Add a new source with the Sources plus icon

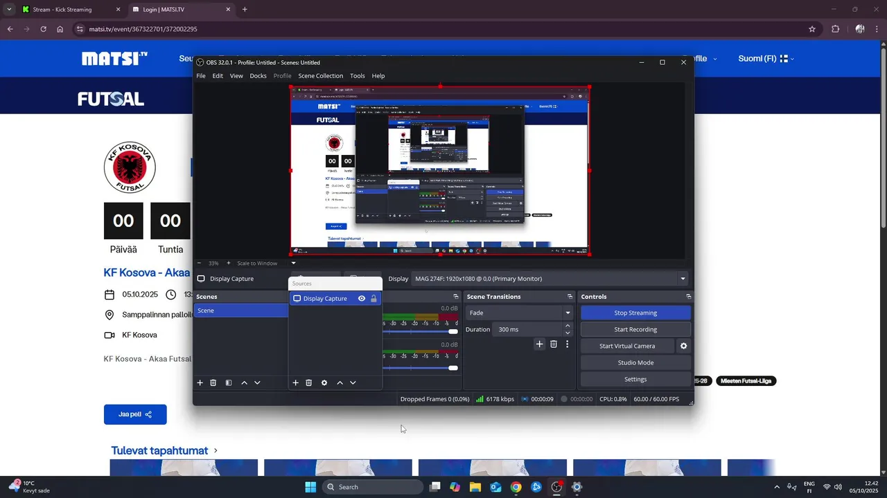295,382
